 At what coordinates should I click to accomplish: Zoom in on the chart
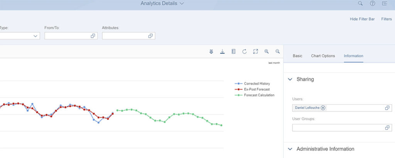click(x=267, y=52)
